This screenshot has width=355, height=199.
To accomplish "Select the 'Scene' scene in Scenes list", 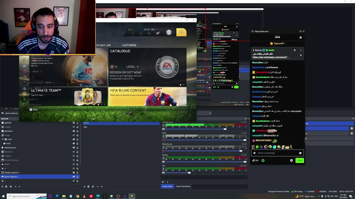I will coord(121,123).
